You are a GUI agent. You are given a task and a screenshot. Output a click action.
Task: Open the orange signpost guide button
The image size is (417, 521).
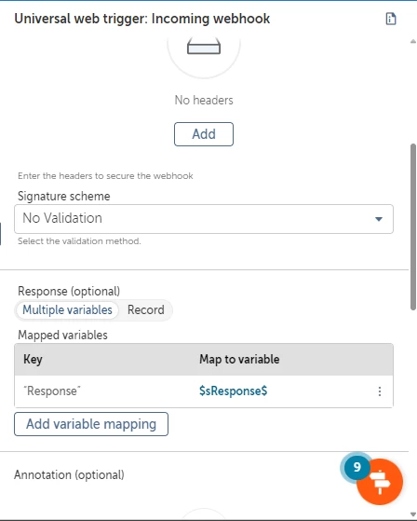380,482
